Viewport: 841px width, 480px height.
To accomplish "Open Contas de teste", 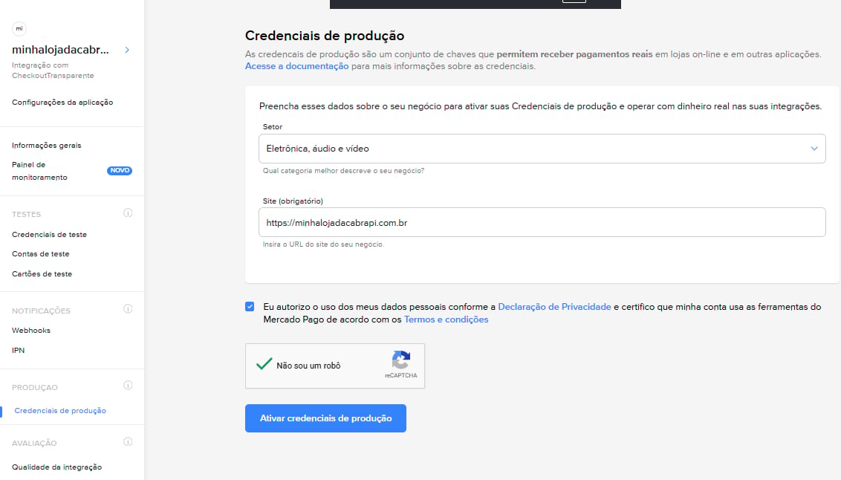I will pyautogui.click(x=41, y=254).
